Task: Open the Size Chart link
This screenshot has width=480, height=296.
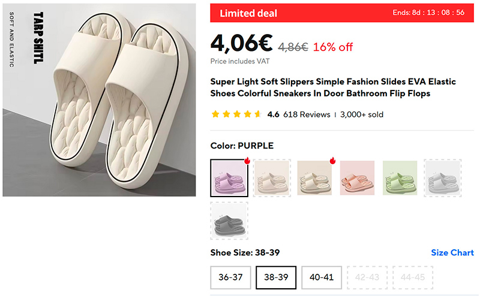Action: (452, 253)
